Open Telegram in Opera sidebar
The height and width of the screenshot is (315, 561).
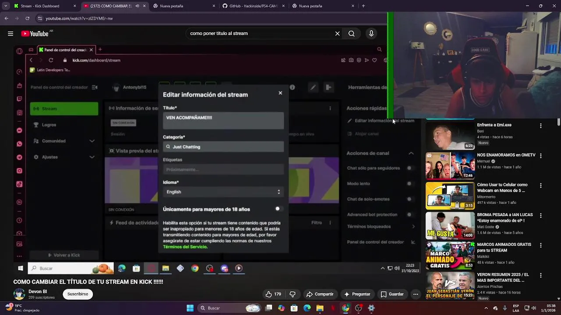(x=19, y=157)
